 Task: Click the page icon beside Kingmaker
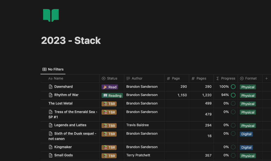[50, 147]
